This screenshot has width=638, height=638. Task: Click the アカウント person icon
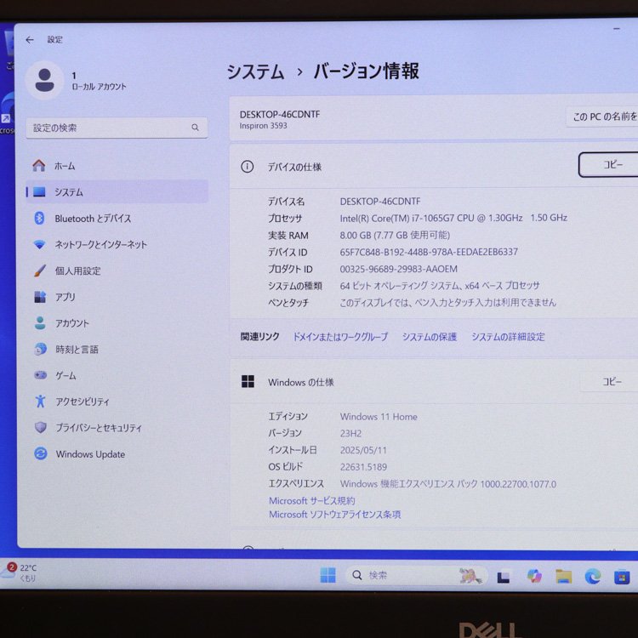[40, 323]
